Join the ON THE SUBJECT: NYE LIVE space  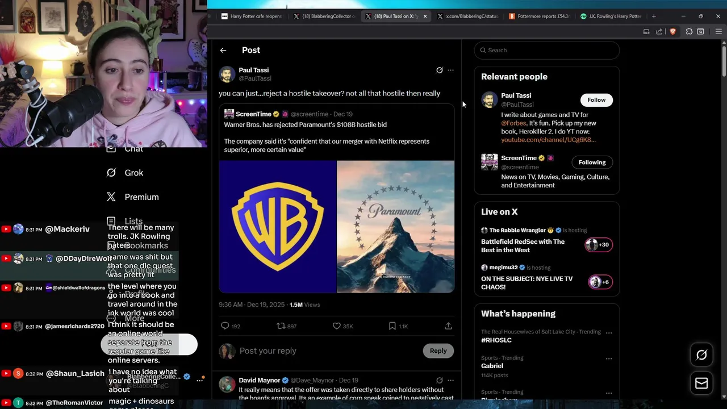click(x=527, y=283)
